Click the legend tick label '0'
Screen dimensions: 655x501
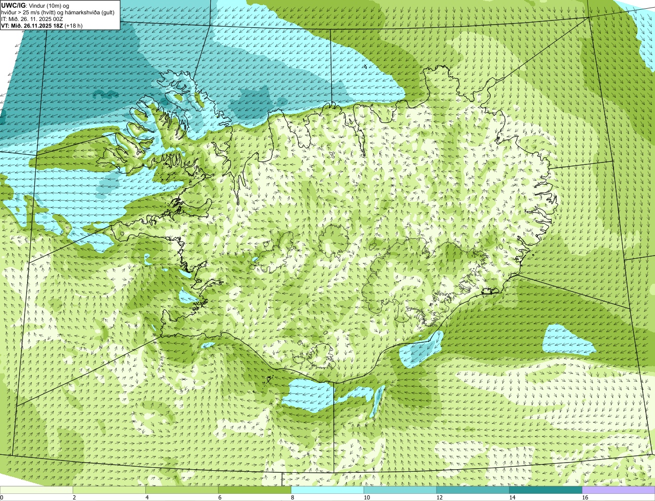[2, 497]
